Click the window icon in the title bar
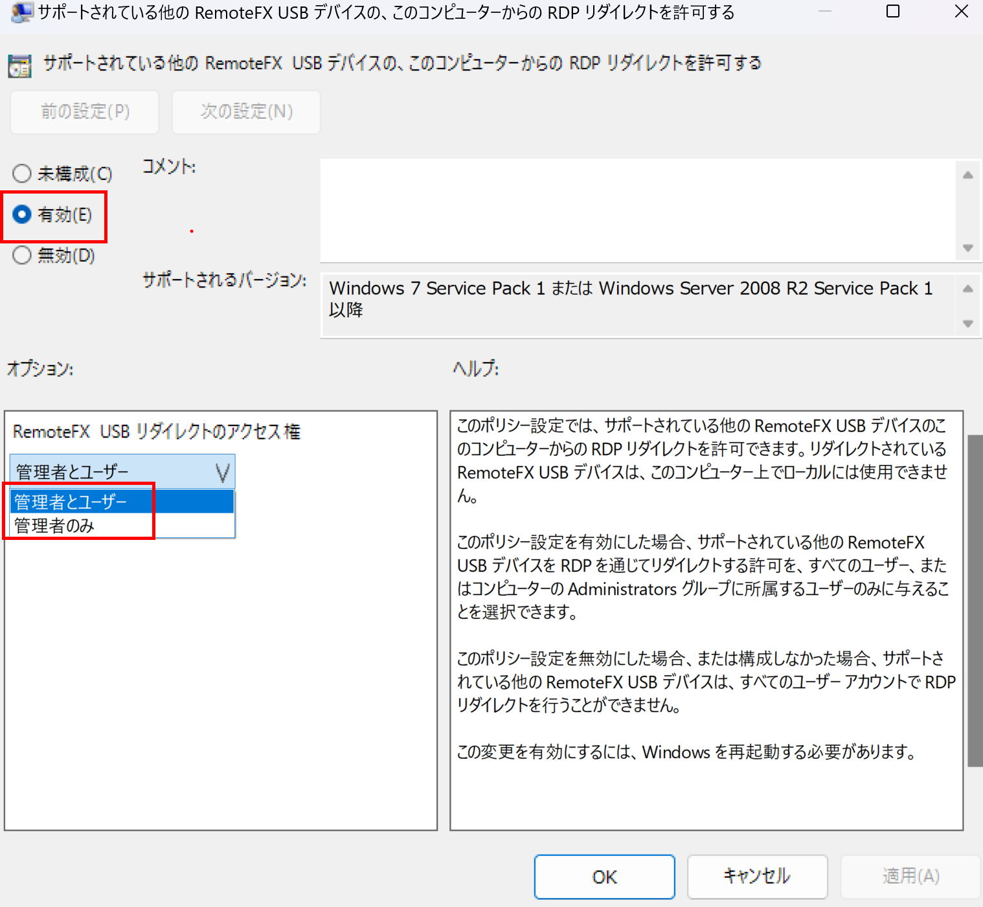The width and height of the screenshot is (983, 907). pos(22,12)
